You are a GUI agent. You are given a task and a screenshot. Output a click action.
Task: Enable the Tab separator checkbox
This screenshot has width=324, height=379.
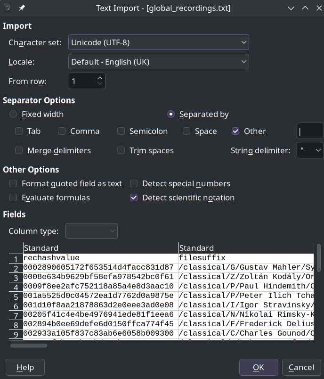pos(19,131)
